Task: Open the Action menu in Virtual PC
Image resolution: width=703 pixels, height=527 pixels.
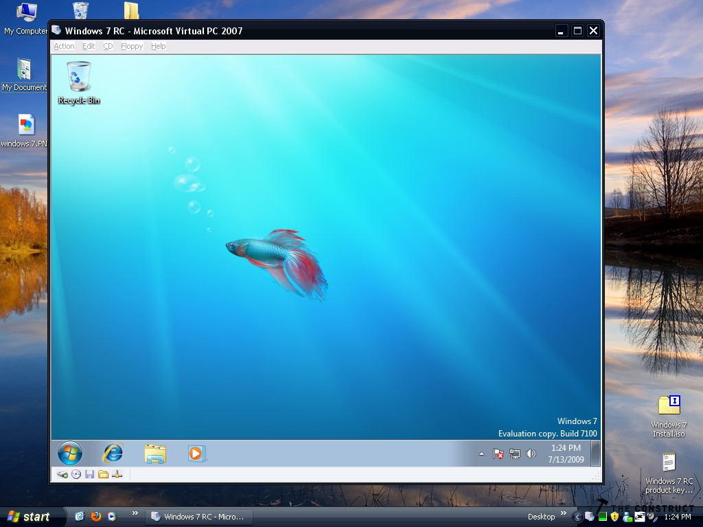Action: click(64, 46)
